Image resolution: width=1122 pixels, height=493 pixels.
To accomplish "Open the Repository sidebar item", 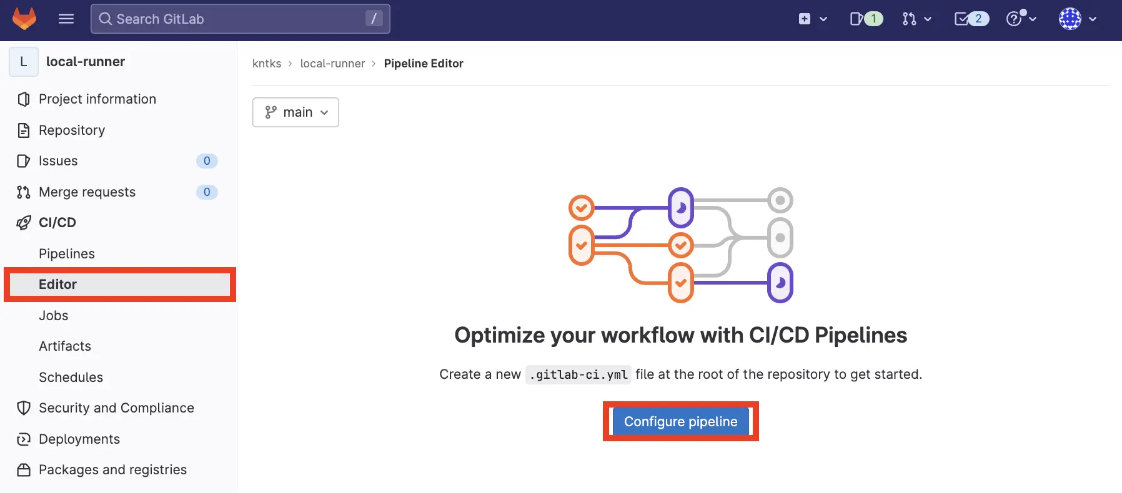I will (x=72, y=130).
